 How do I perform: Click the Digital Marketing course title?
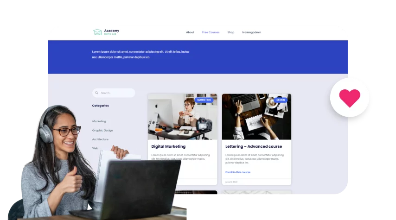(x=168, y=146)
